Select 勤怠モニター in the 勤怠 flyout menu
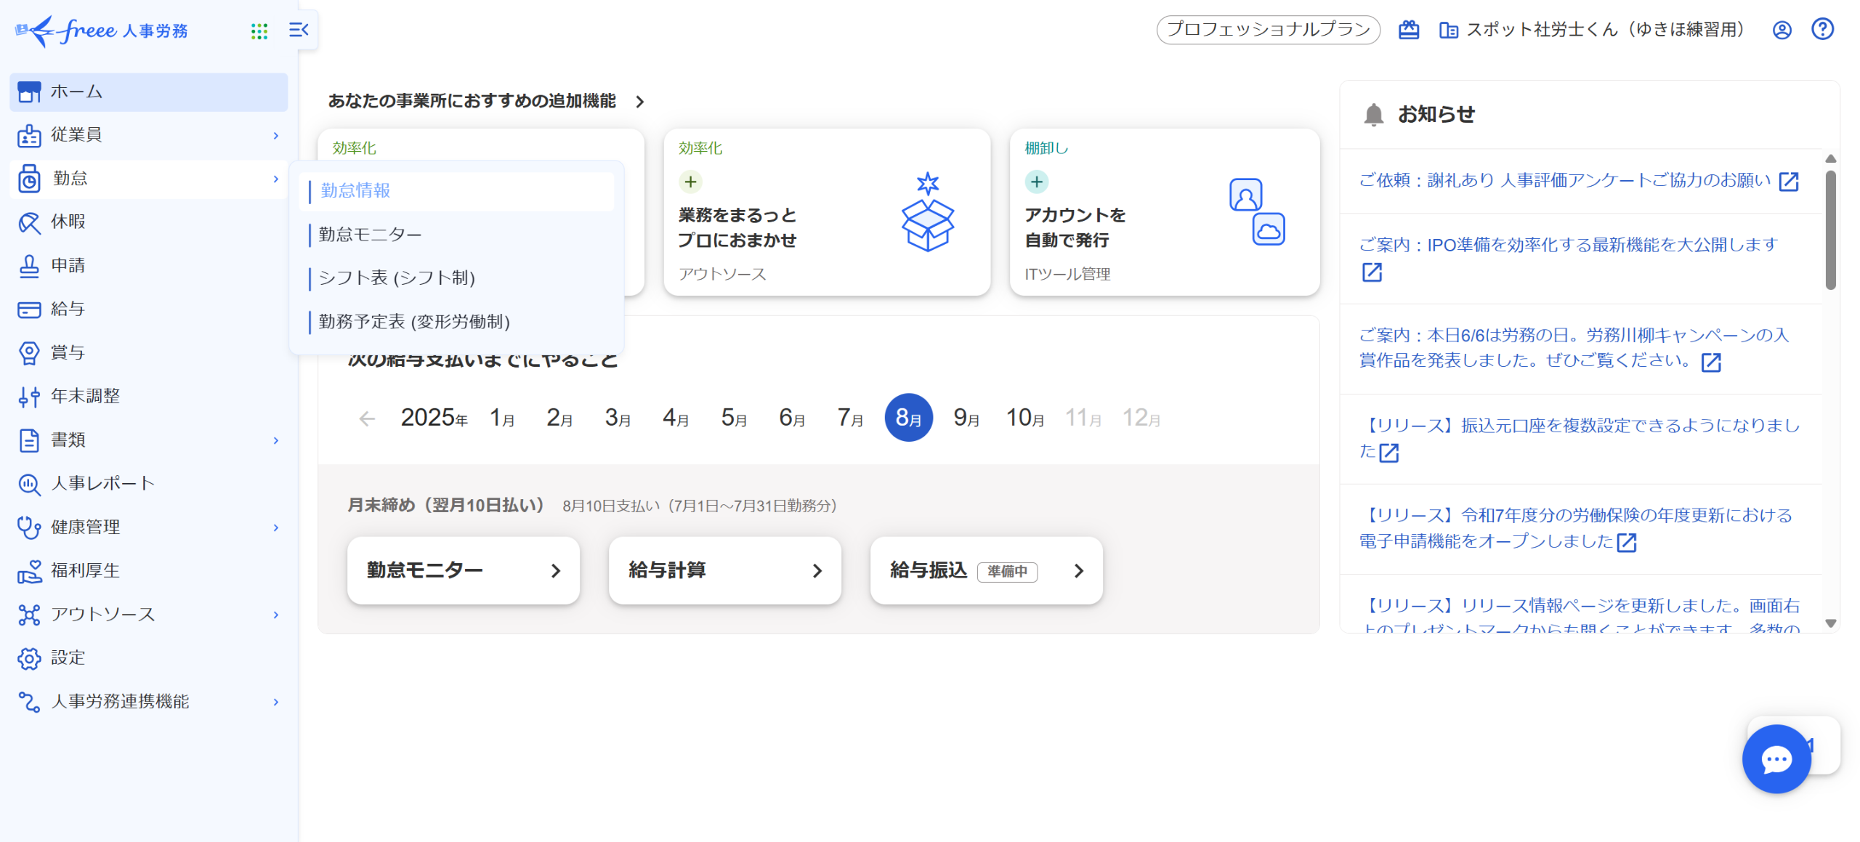Viewport: 1860px width, 842px height. [370, 235]
